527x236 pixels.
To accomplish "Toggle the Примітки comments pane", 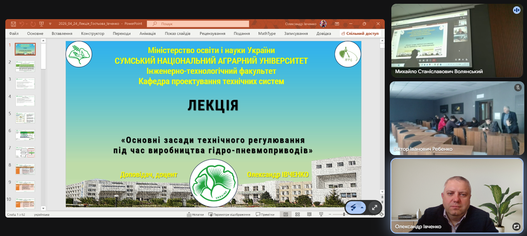I will tap(265, 215).
